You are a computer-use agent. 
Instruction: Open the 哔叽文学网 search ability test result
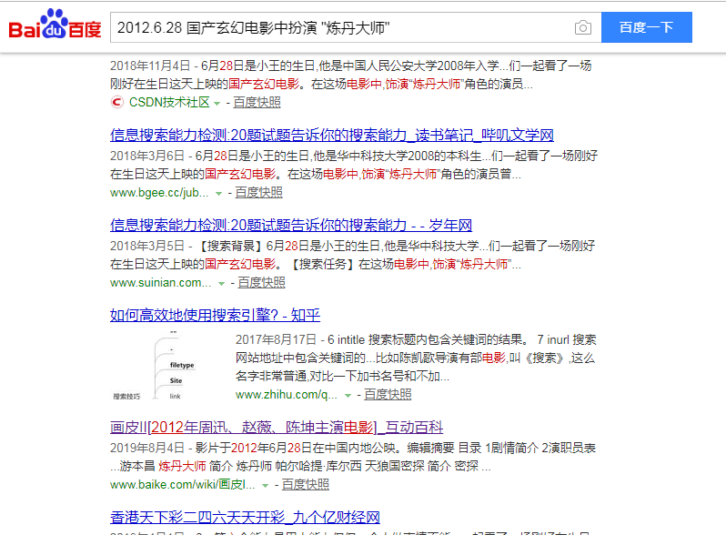coord(332,135)
